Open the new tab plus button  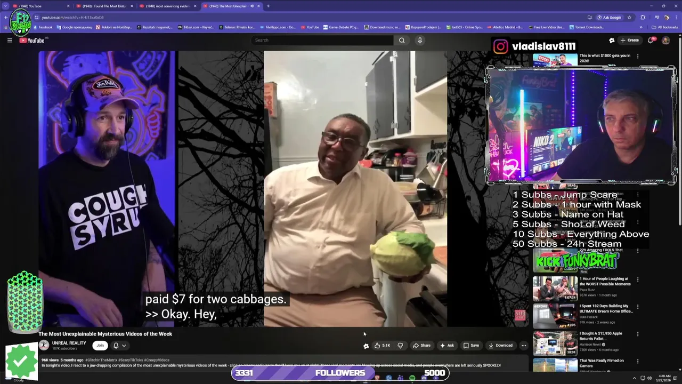coord(268,6)
